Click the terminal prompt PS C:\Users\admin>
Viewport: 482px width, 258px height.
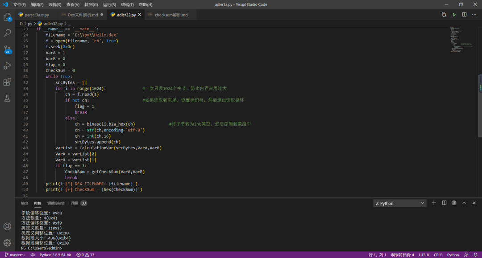tap(41, 248)
